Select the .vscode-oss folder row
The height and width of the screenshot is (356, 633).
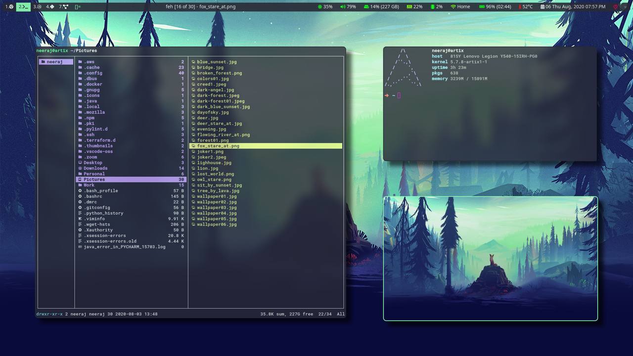click(131, 151)
